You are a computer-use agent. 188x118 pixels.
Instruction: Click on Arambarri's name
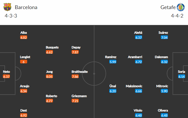(x=135, y=57)
